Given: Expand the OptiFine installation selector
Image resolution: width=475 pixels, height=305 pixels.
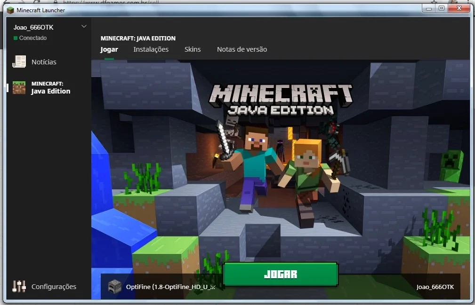Looking at the screenshot, I should coord(161,287).
